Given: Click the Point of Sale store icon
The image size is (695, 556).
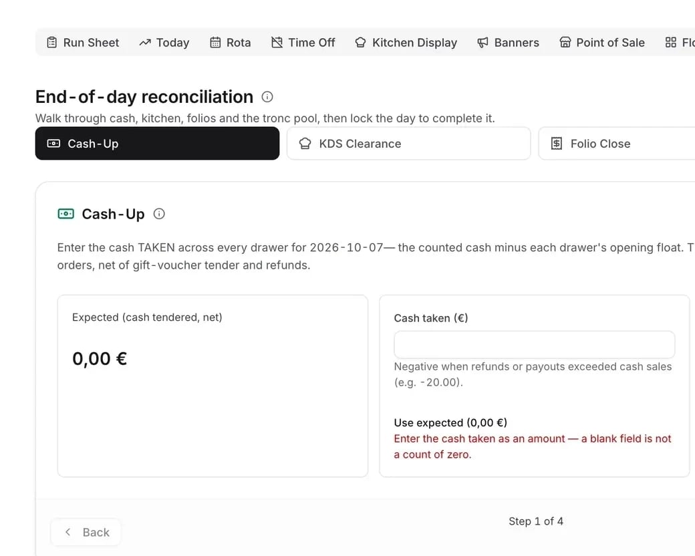Looking at the screenshot, I should point(565,43).
